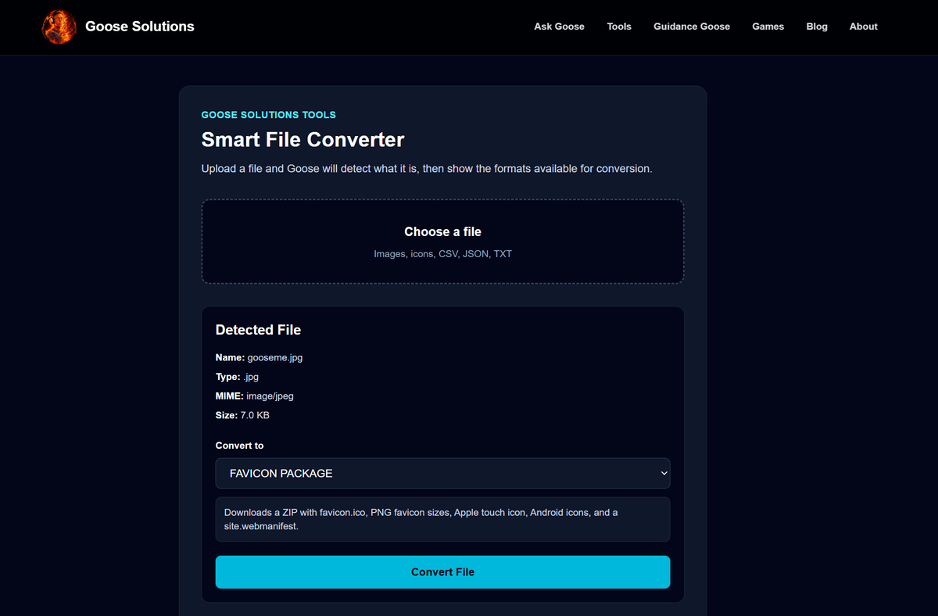The width and height of the screenshot is (938, 616).
Task: Click the Goose Solutions brand name
Action: coord(140,27)
